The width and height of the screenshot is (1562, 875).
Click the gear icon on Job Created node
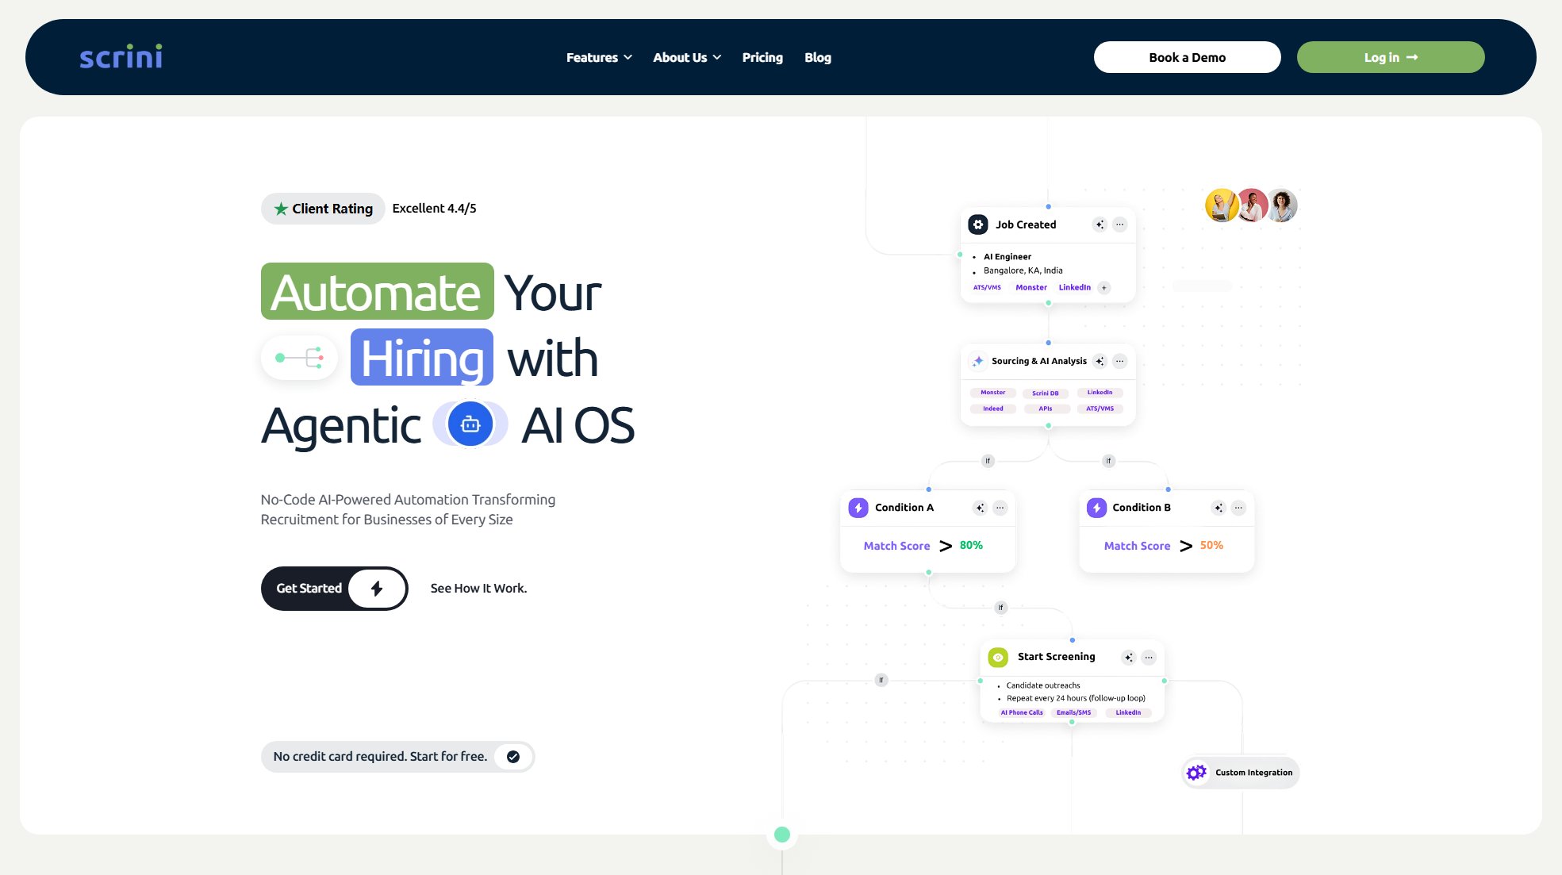(x=977, y=225)
